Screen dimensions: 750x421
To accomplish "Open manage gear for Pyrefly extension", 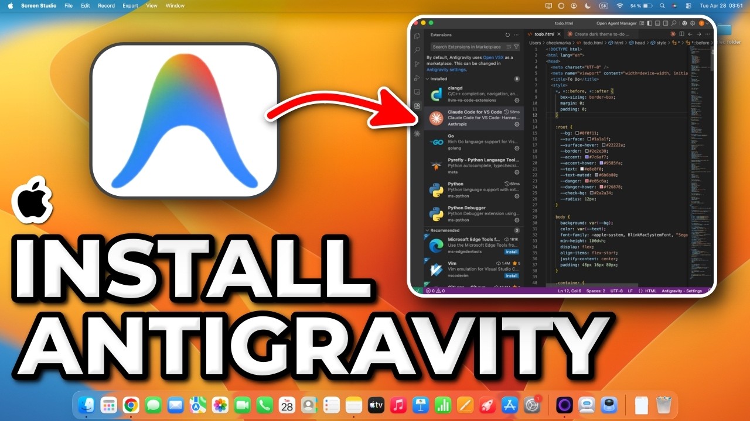I will pyautogui.click(x=517, y=172).
